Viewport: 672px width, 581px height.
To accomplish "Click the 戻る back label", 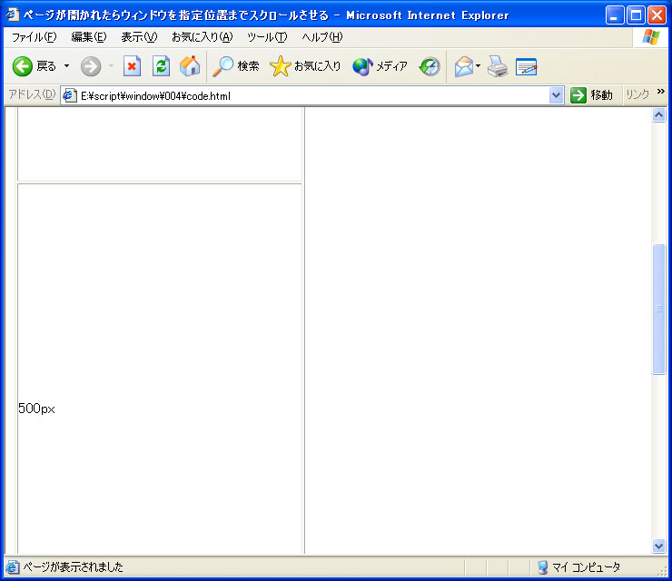I will tap(46, 66).
